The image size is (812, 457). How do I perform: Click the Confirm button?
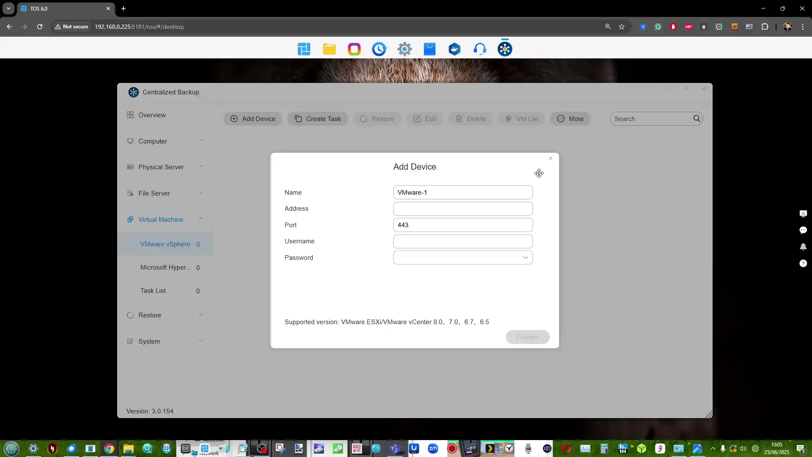527,337
